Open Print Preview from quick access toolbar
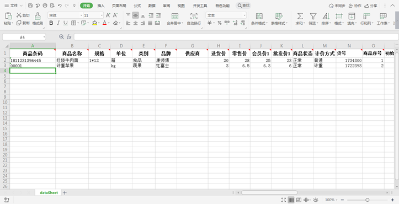The height and width of the screenshot is (204, 399). [52, 6]
